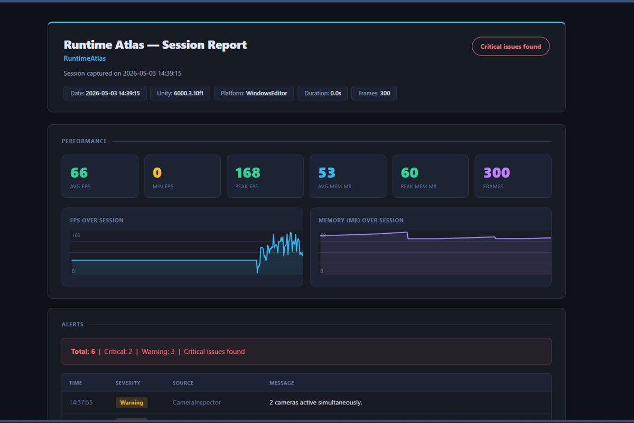Click the FPS OVER SESSION chart title
The height and width of the screenshot is (423, 634).
97,220
